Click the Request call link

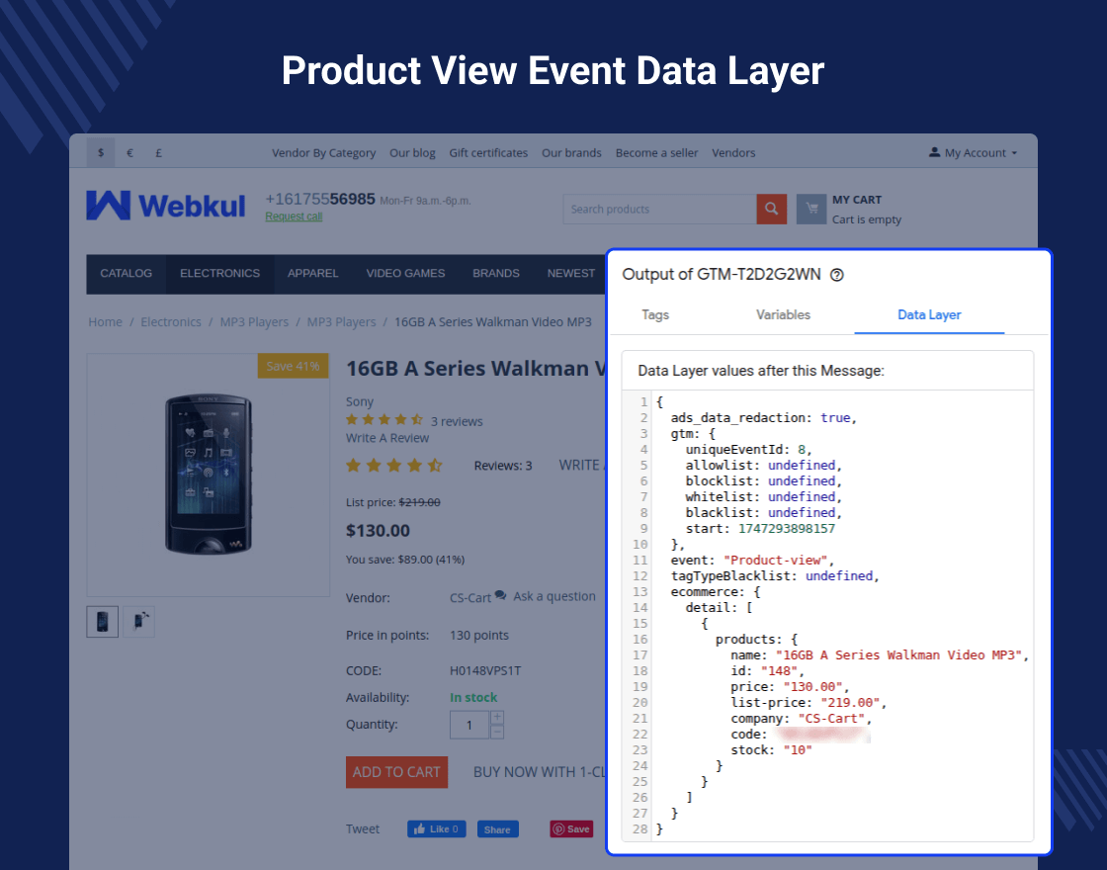click(294, 217)
